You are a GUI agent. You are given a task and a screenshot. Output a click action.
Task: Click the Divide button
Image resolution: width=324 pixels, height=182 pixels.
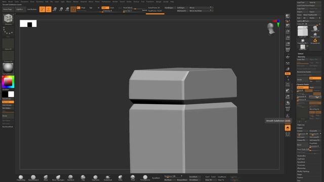[303, 80]
